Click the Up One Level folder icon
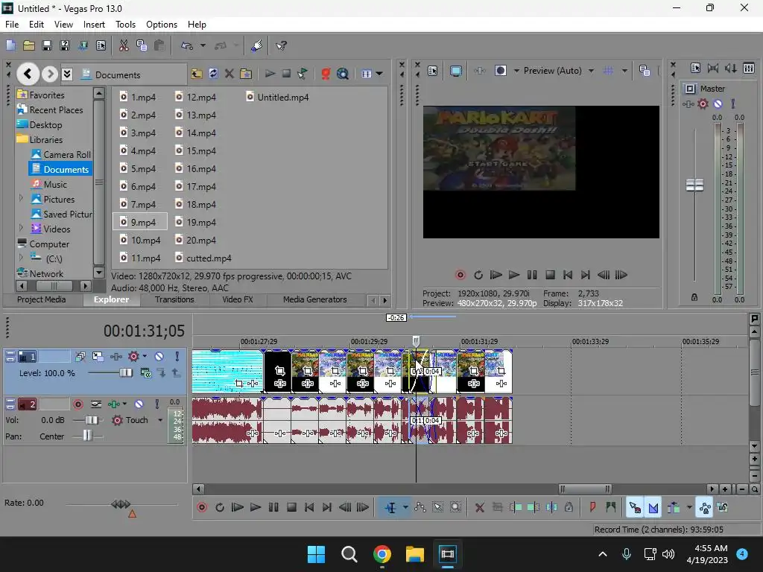The width and height of the screenshot is (763, 572). [x=196, y=74]
